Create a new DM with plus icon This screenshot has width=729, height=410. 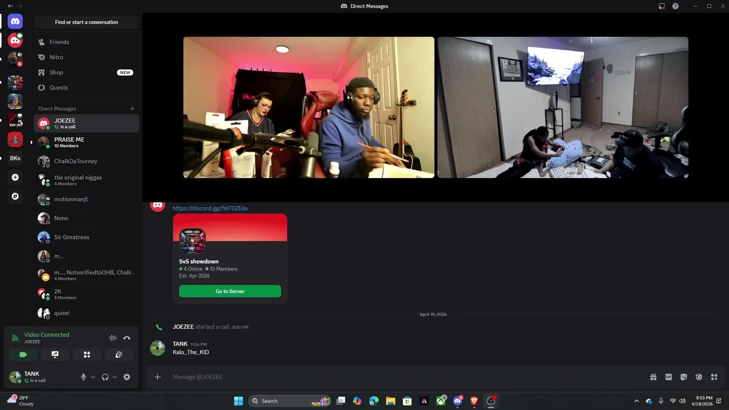point(133,109)
